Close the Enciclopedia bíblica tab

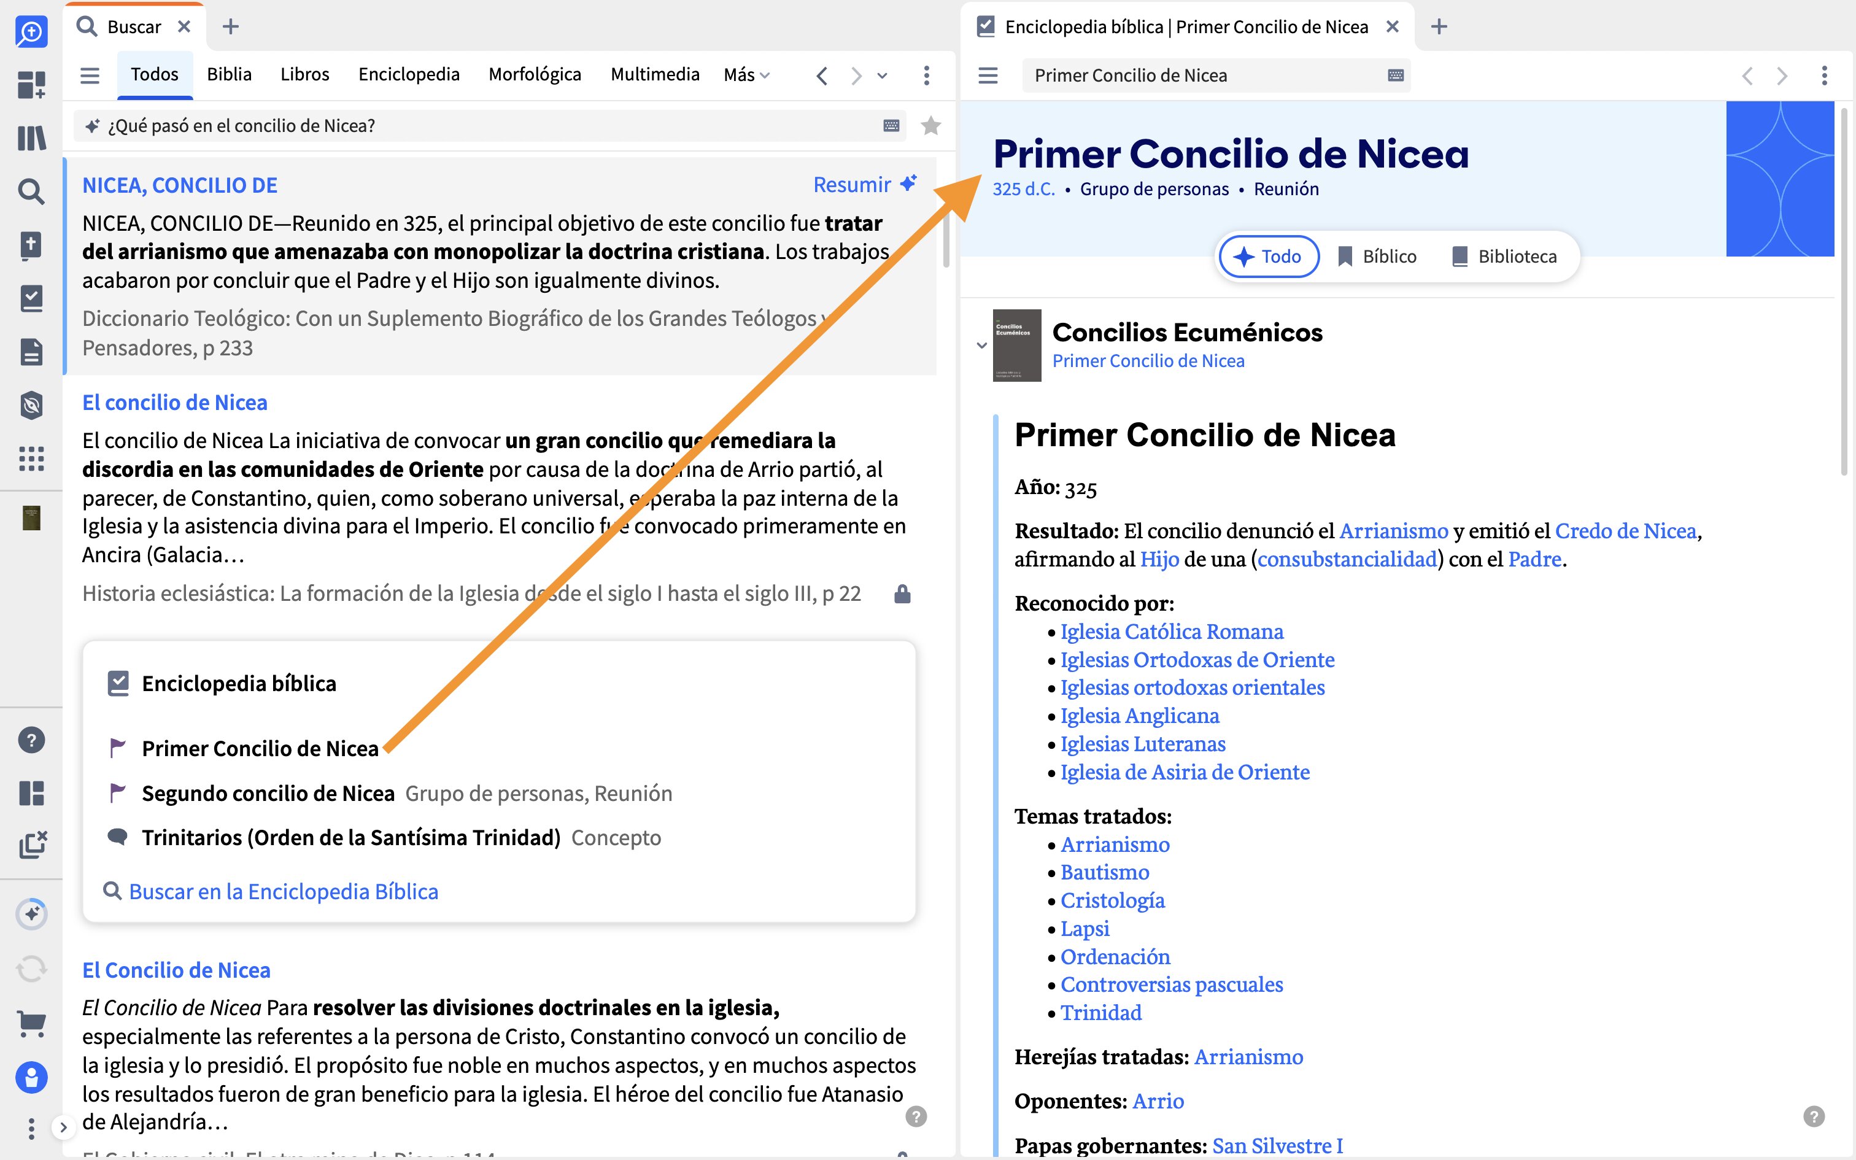click(x=1393, y=27)
